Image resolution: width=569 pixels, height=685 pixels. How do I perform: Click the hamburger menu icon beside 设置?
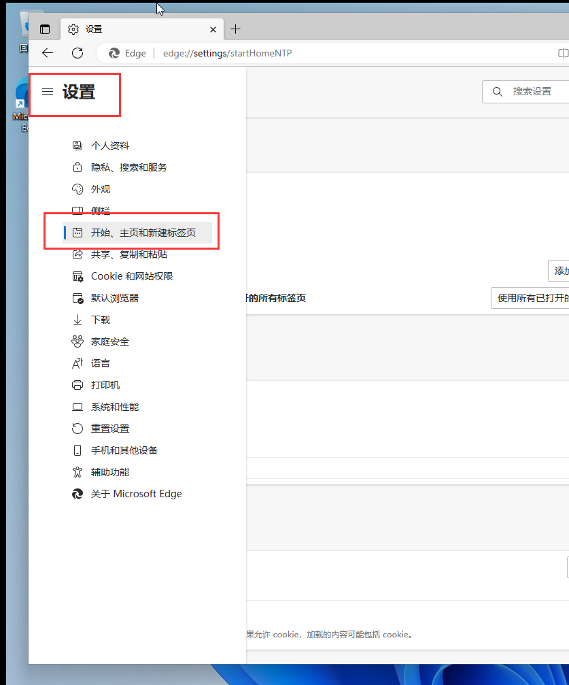pyautogui.click(x=48, y=92)
